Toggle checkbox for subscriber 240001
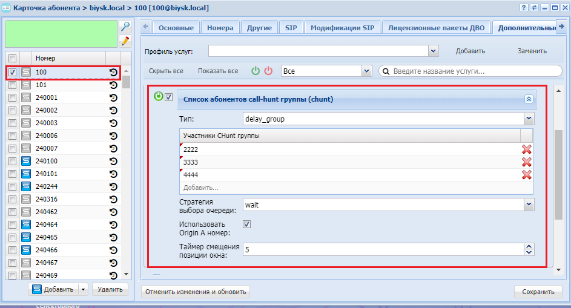 [x=12, y=97]
